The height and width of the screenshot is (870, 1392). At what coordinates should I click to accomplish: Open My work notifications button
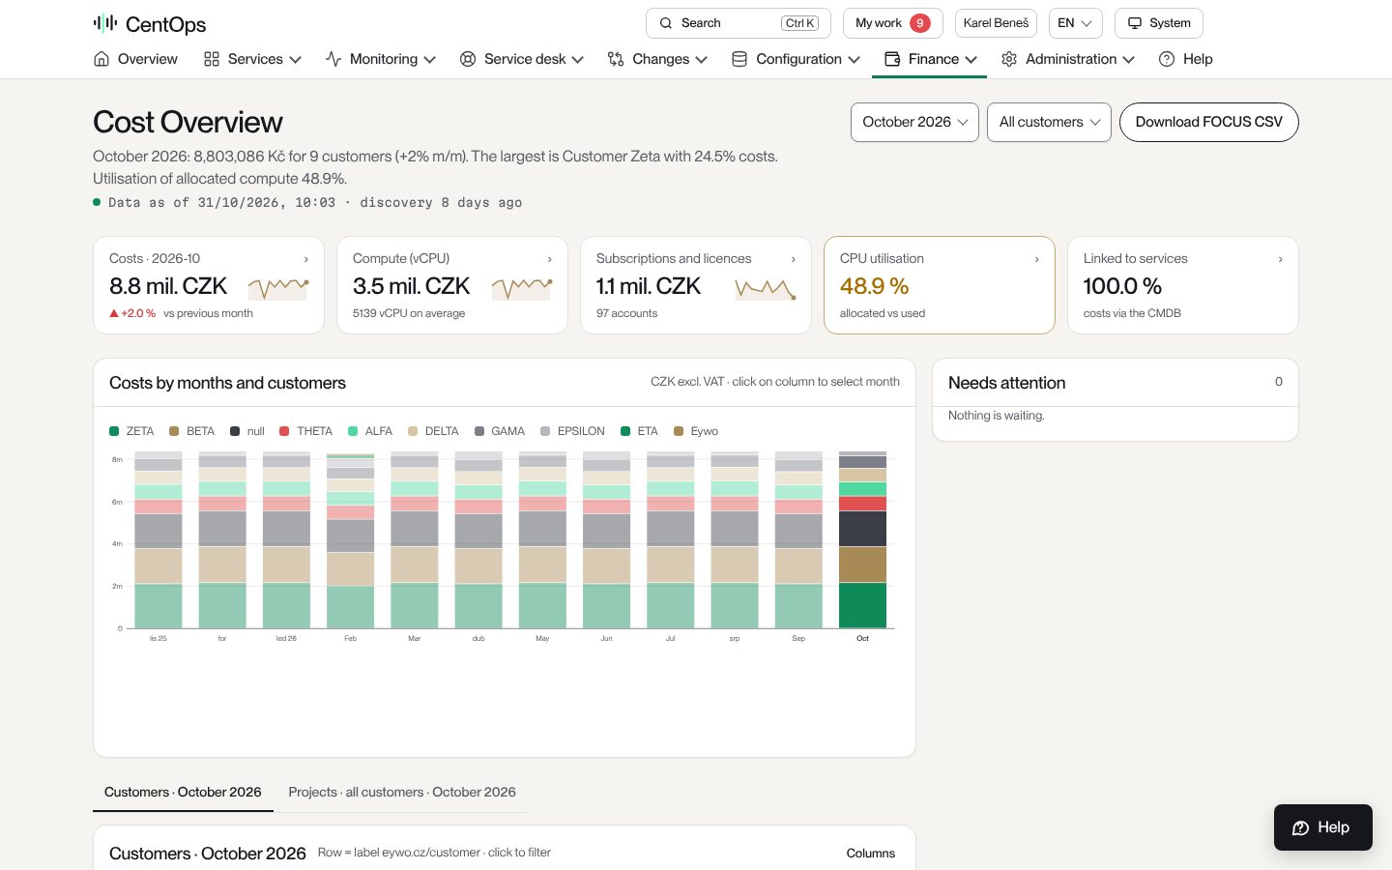pos(892,23)
